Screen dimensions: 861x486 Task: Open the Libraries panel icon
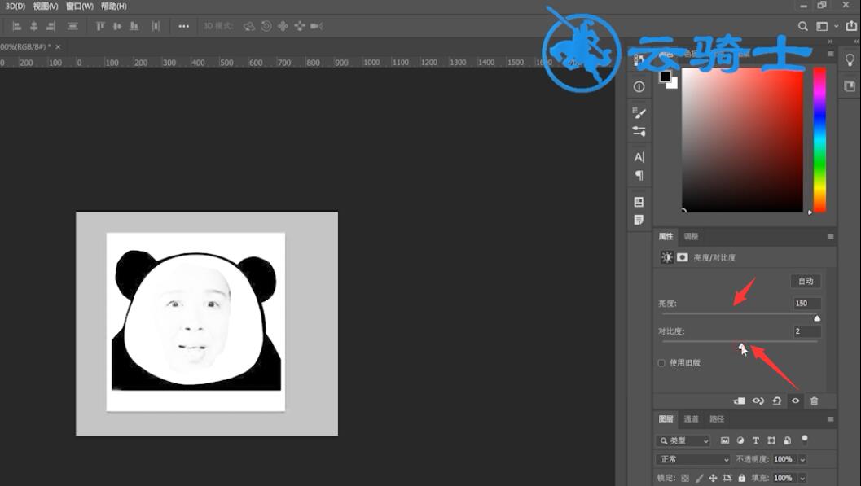point(850,86)
